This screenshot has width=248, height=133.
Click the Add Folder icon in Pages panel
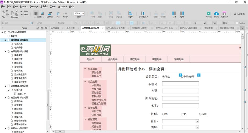42,28
